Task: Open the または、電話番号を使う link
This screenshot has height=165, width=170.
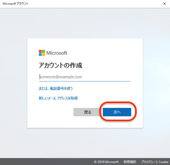Action: [x=55, y=89]
